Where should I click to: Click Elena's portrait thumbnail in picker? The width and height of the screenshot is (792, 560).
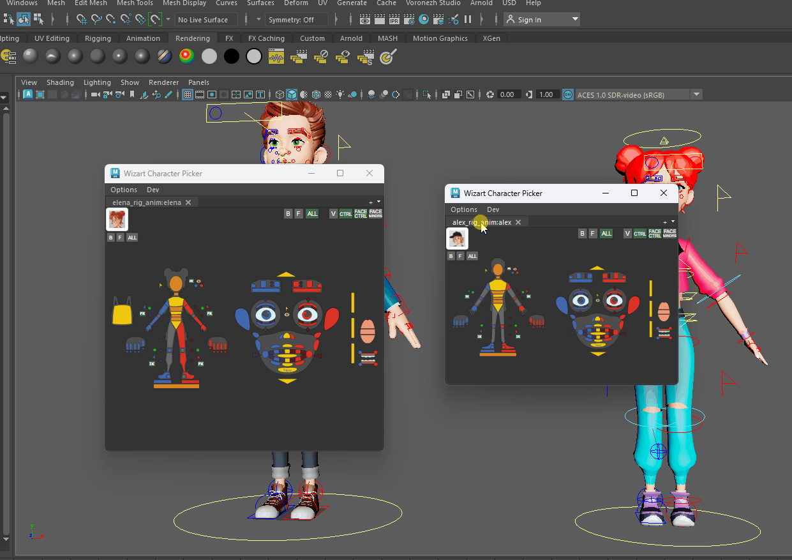[x=117, y=220]
